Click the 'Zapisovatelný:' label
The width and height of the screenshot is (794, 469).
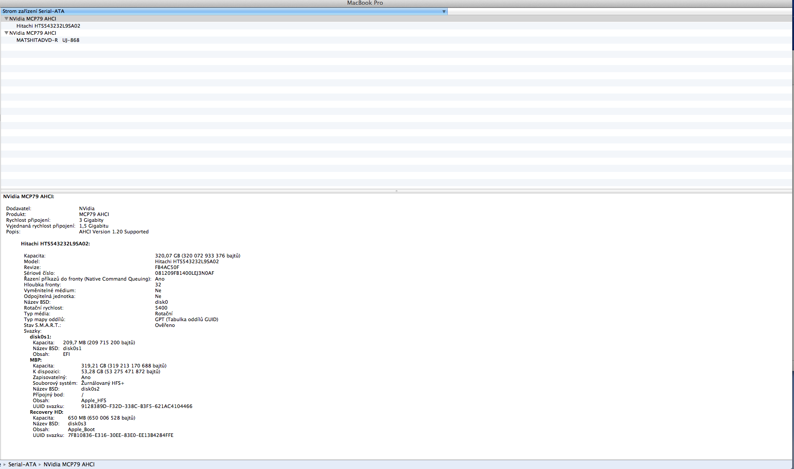pyautogui.click(x=49, y=377)
